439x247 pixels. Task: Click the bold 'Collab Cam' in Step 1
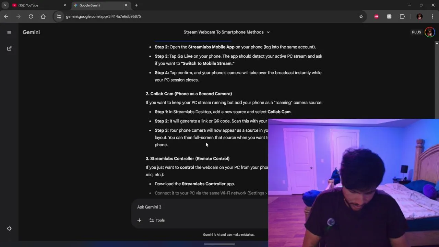pyautogui.click(x=279, y=112)
